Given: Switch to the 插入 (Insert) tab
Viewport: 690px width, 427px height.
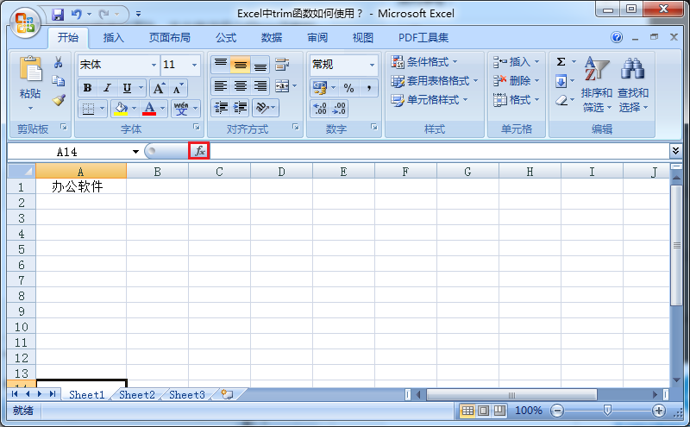Looking at the screenshot, I should pos(114,38).
